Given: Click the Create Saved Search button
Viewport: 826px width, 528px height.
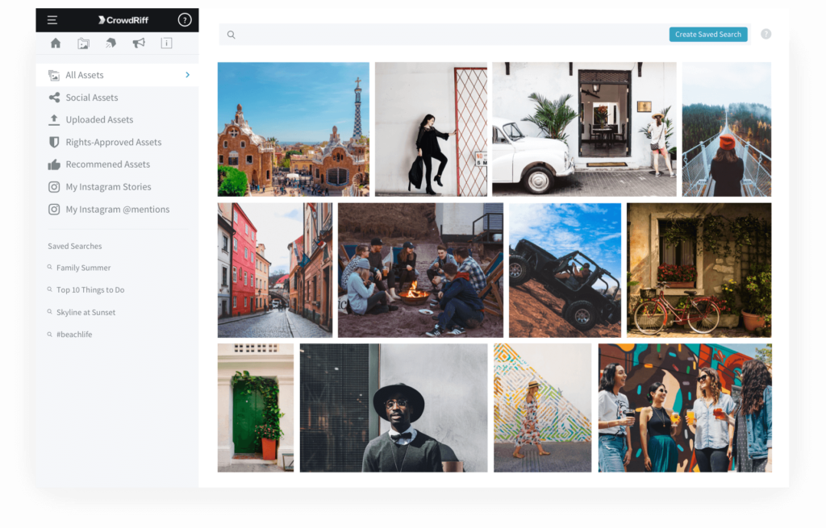Looking at the screenshot, I should point(707,34).
